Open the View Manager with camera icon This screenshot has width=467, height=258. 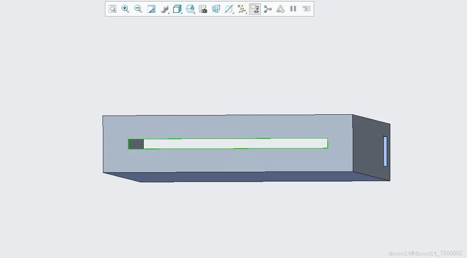click(203, 9)
